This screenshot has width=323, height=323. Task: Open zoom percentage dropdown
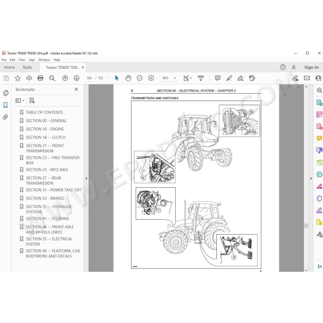coord(175,78)
